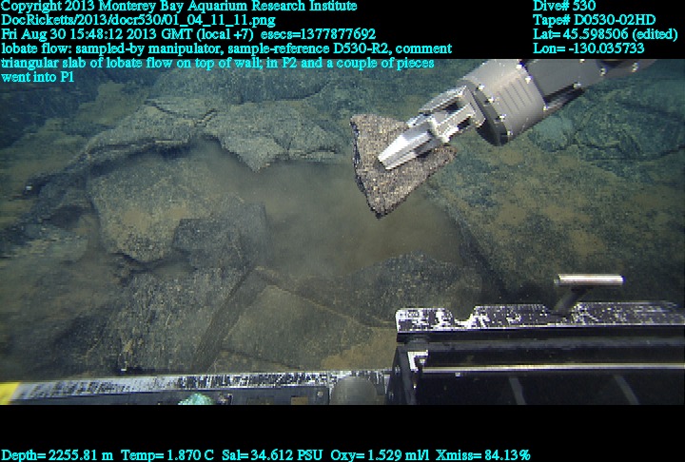Image resolution: width=685 pixels, height=462 pixels.
Task: Select the file path DocRicketts/2013/docr530/01_04_11_11.png
Action: [x=139, y=20]
